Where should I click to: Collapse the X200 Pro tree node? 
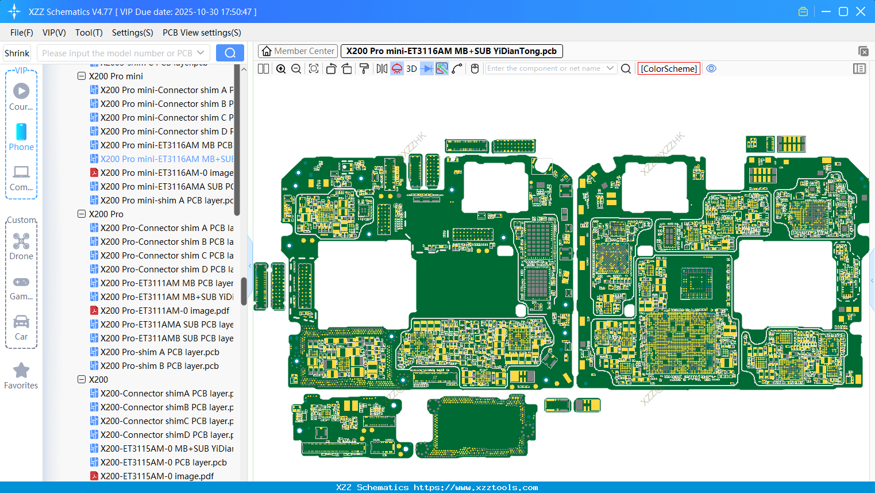coord(82,214)
